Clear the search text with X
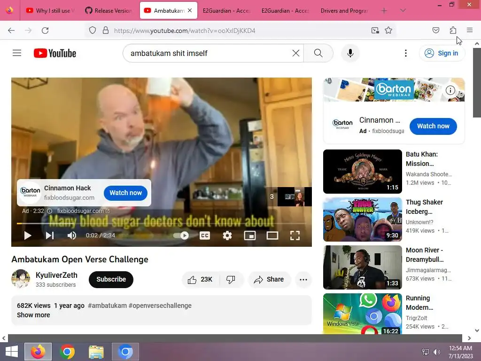The height and width of the screenshot is (361, 481). pos(296,53)
